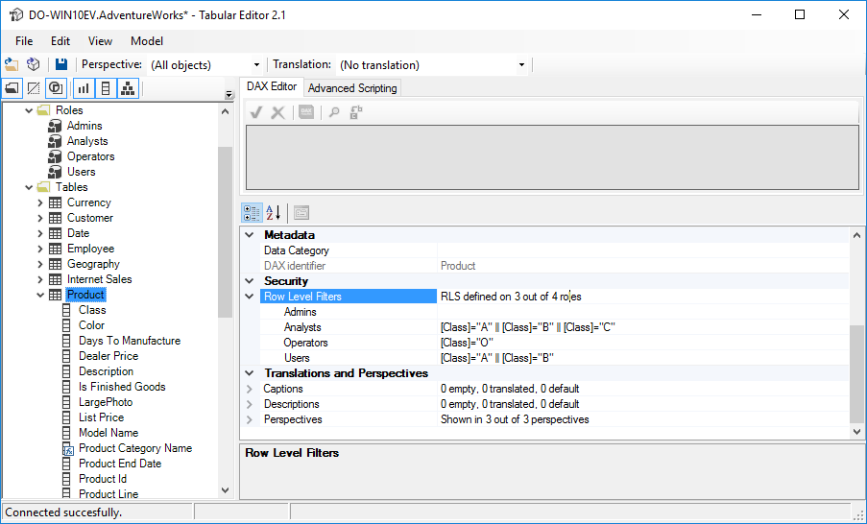Select Product Category Name calculated column icon
867x524 pixels.
(67, 449)
